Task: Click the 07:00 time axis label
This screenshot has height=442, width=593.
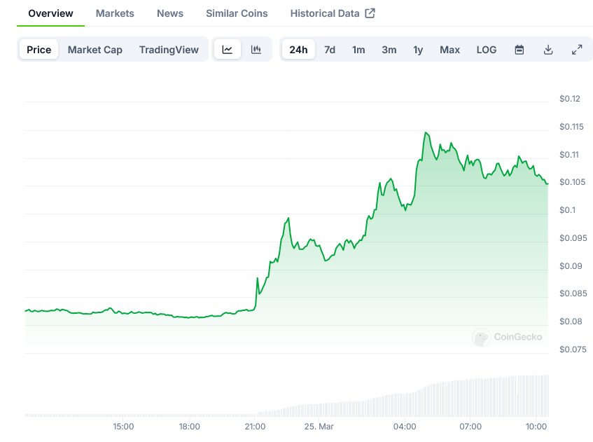Action: coord(470,427)
